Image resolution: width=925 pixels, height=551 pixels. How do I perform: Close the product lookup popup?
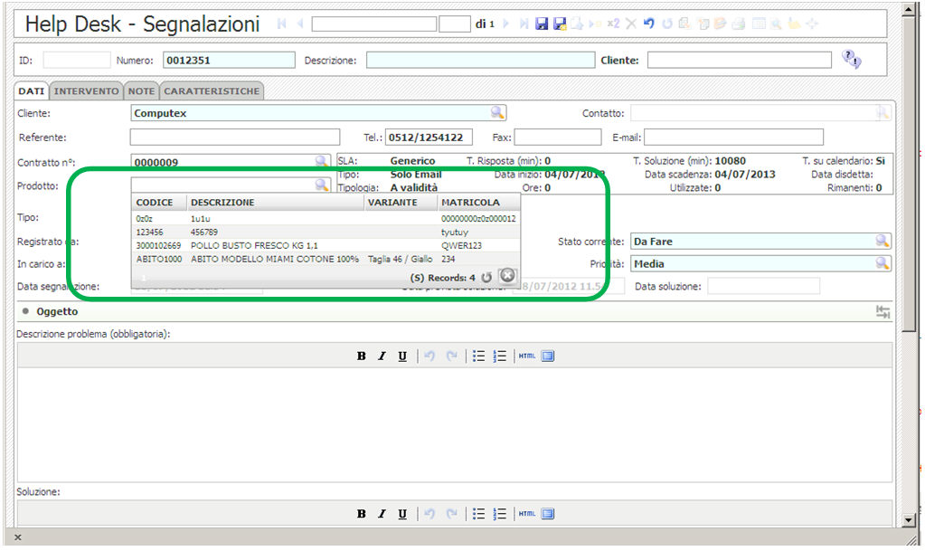coord(507,276)
